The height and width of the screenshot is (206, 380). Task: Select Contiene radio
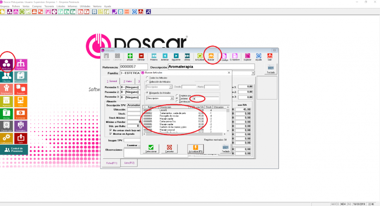point(177,98)
